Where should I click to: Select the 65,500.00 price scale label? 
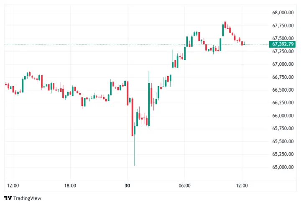click(x=283, y=141)
